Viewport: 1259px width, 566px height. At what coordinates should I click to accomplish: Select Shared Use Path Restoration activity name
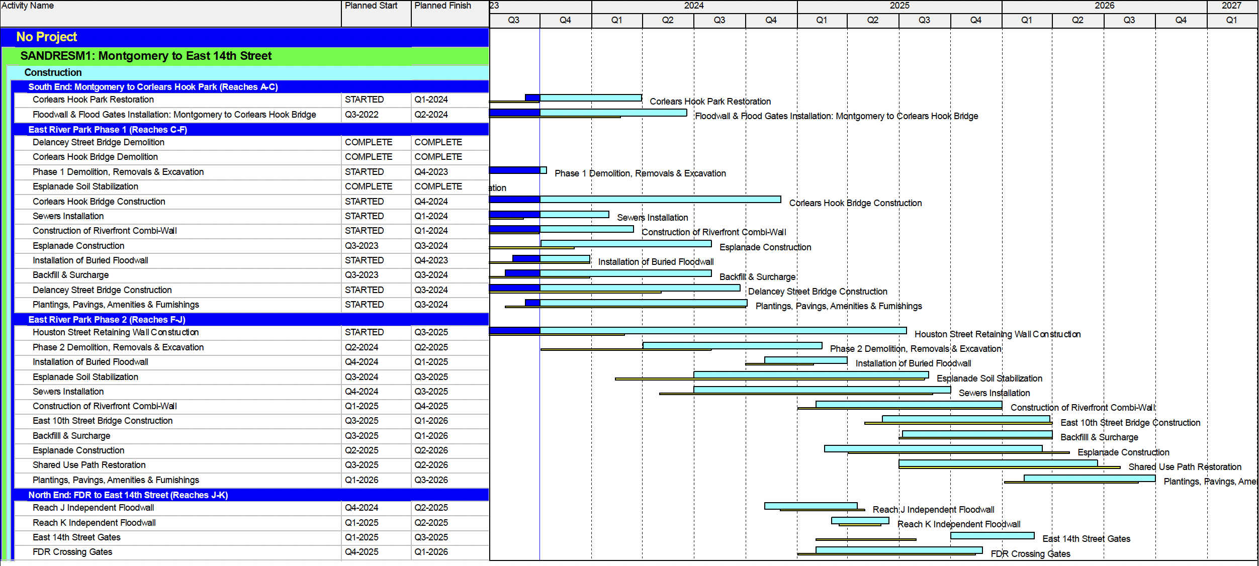point(89,465)
